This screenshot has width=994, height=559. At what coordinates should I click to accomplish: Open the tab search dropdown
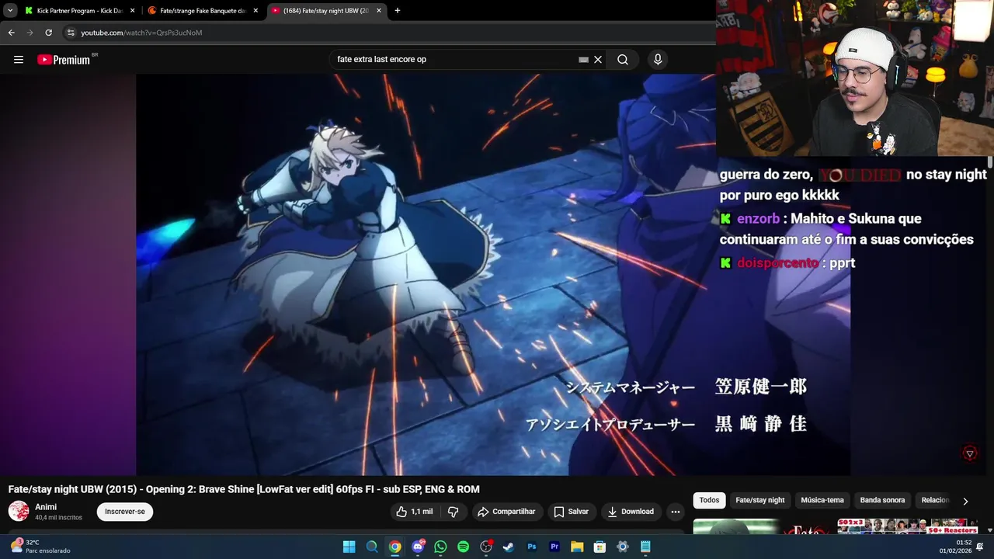pyautogui.click(x=10, y=11)
